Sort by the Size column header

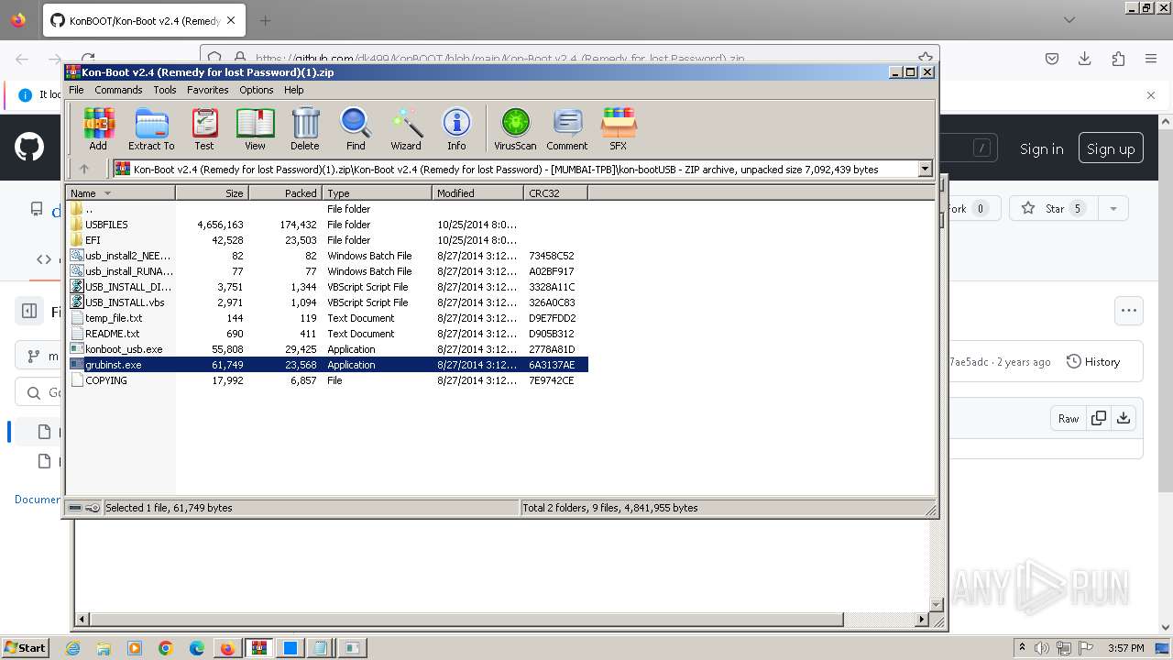[x=212, y=192]
